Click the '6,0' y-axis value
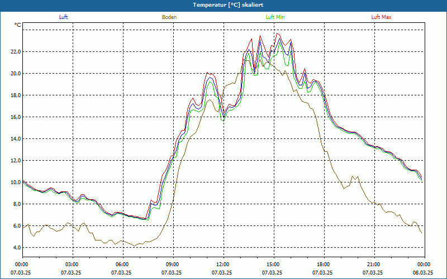 tap(17, 226)
